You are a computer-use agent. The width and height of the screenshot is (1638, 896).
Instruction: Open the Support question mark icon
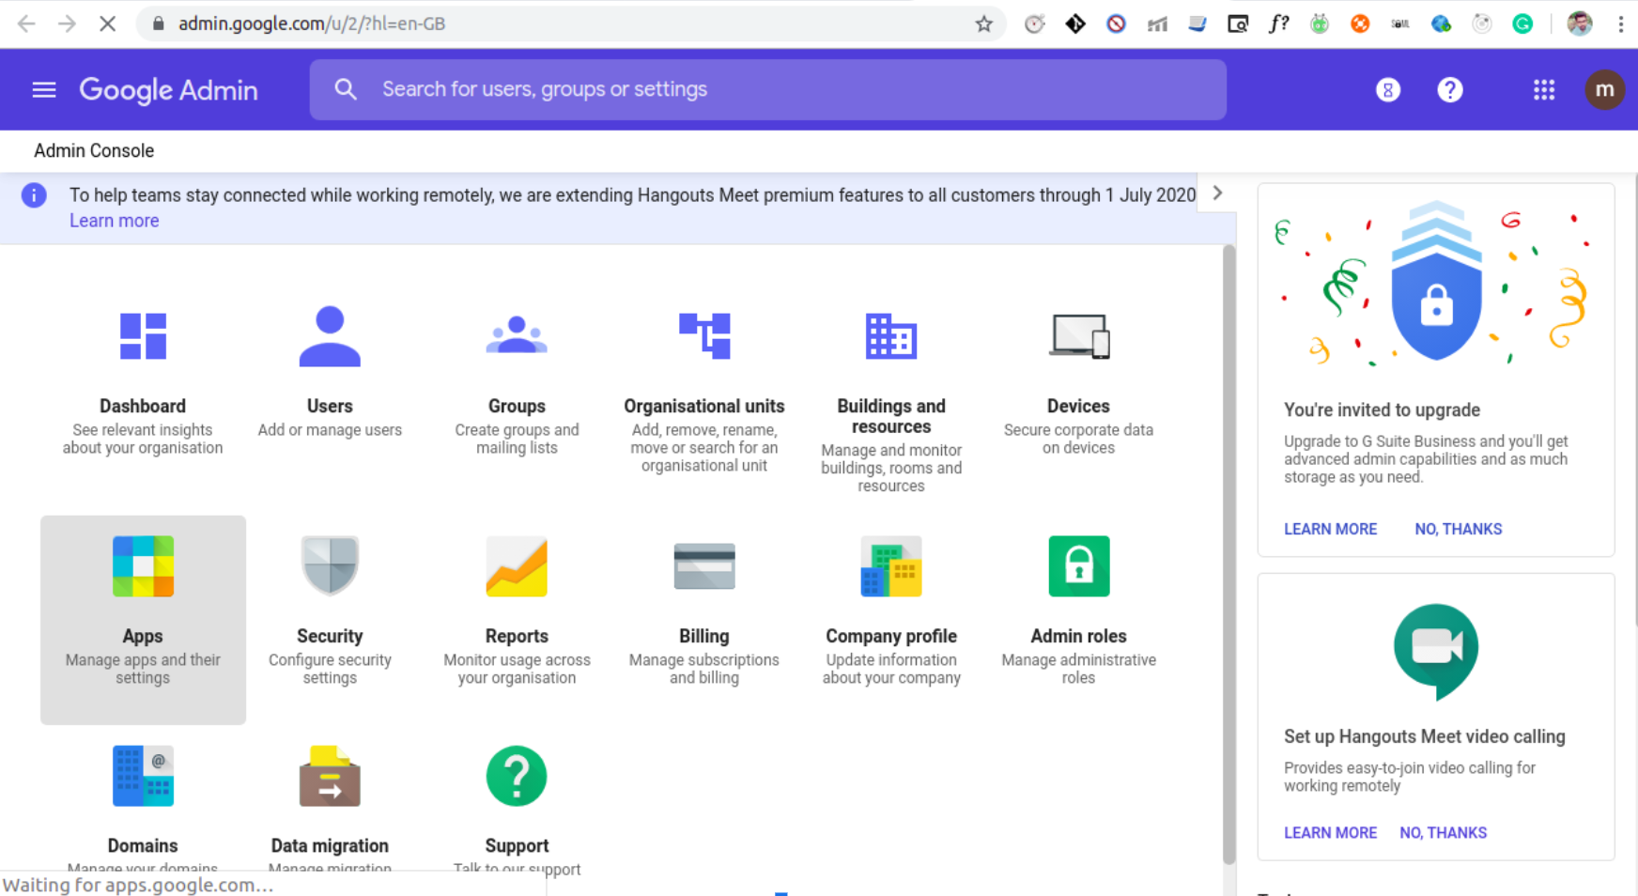tap(517, 776)
